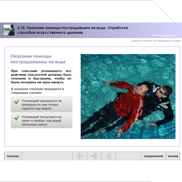Screen dimensions: 182x182
Task: Select the 'на поверхности' case box
Action: 41,104
